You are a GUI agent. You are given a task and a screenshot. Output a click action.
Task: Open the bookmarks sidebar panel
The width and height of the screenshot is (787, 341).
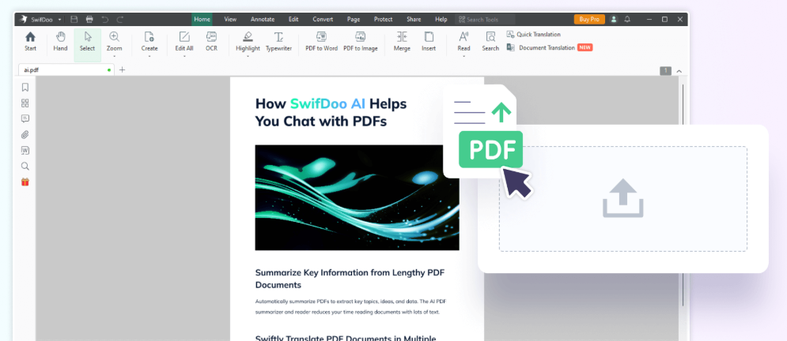(x=25, y=88)
